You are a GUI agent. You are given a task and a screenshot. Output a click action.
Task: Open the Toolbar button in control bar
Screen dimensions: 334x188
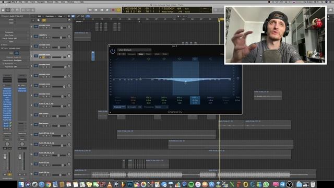pos(17,10)
